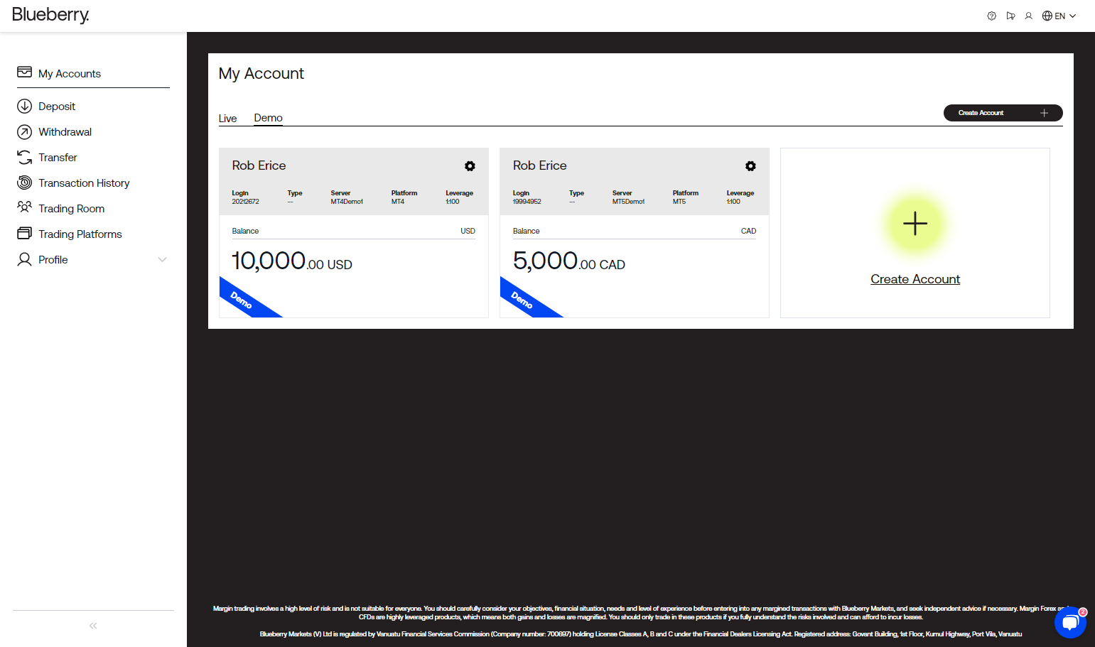Click the green plus circle icon
The image size is (1095, 647).
[x=915, y=224]
